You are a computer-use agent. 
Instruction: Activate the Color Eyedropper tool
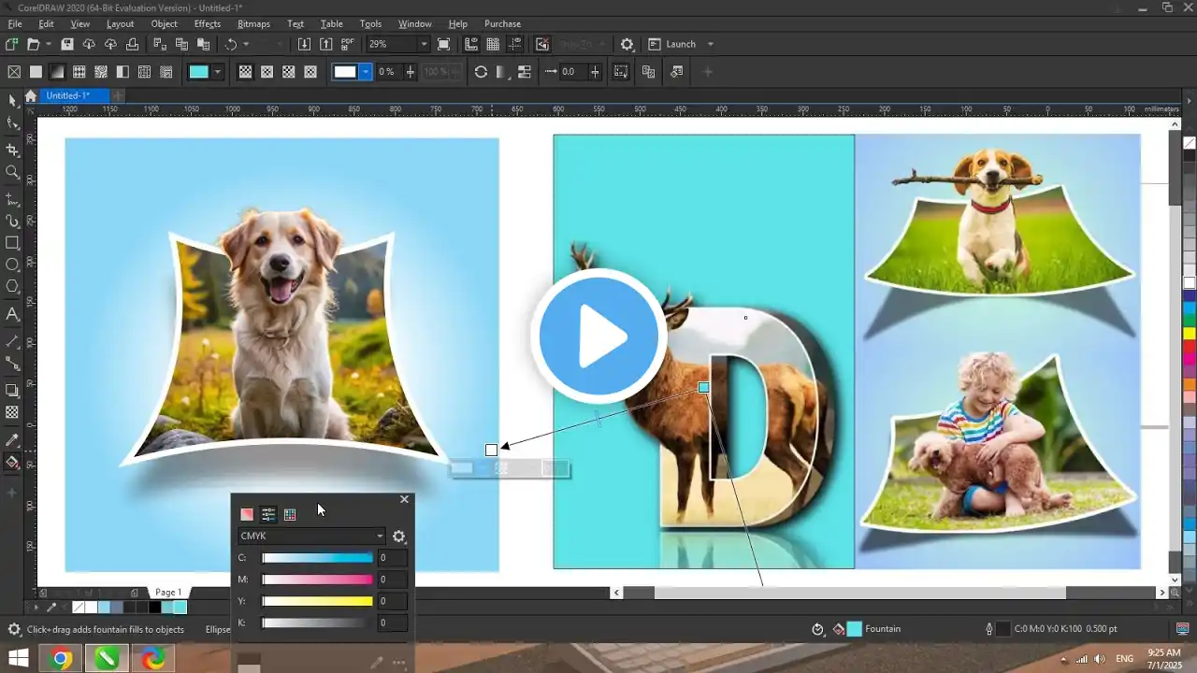point(12,439)
